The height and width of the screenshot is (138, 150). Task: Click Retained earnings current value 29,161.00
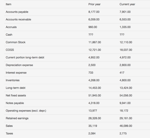click(x=126, y=118)
